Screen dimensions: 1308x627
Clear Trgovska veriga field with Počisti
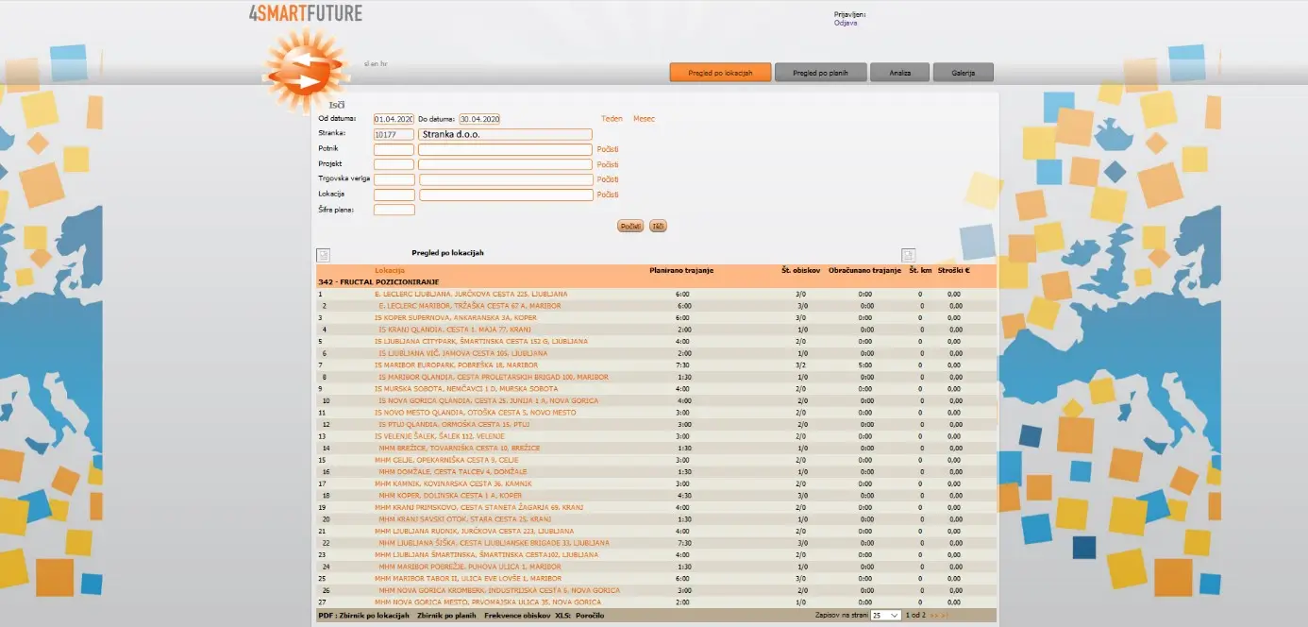608,179
